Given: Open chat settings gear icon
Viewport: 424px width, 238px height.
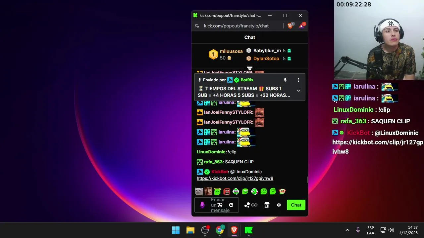Looking at the screenshot, I should [x=279, y=205].
